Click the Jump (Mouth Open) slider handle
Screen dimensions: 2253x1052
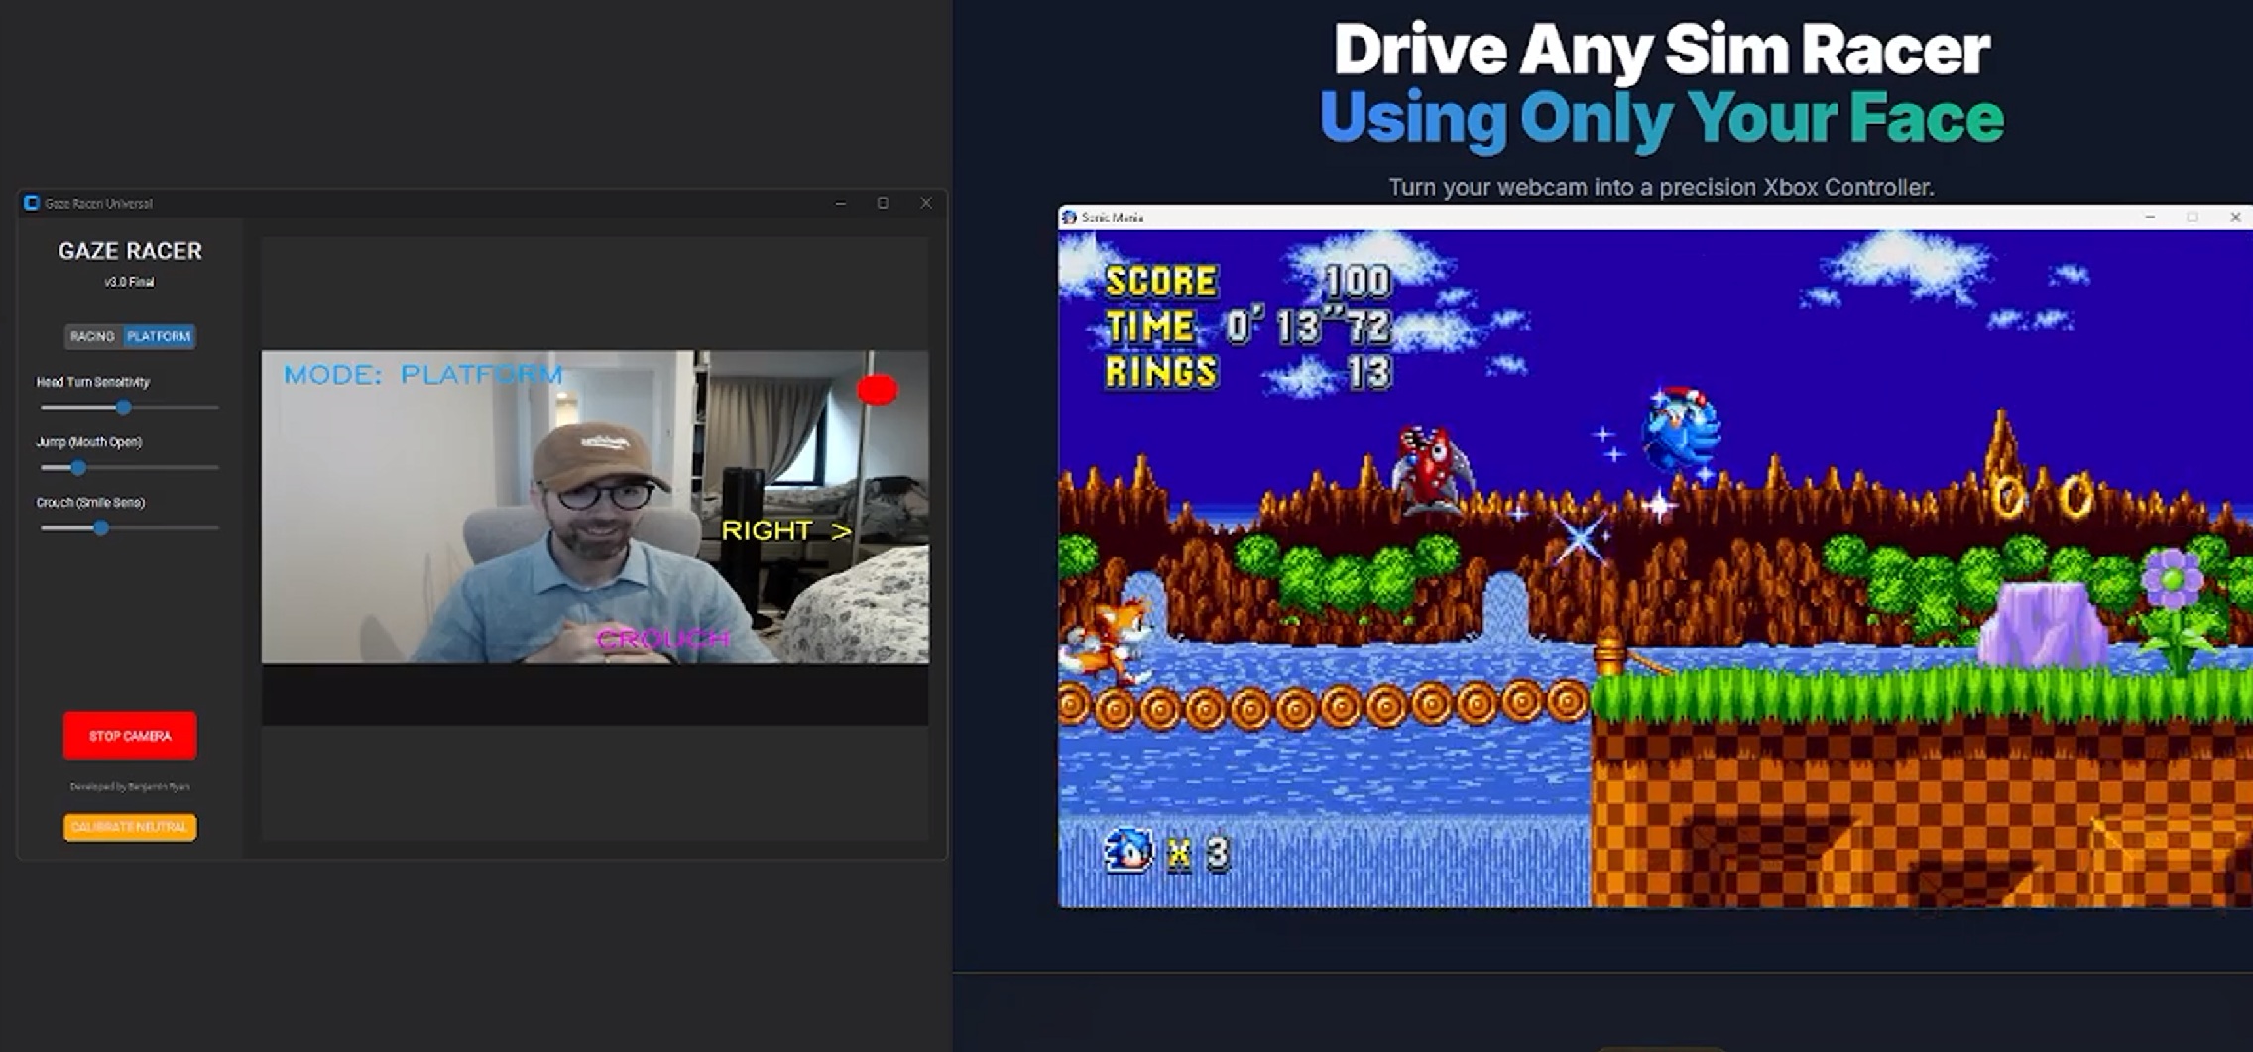pos(78,467)
